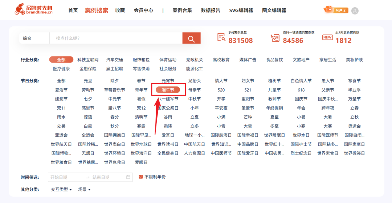Filter by 中秋节 holiday
This screenshot has height=203, width=392.
point(195,99)
